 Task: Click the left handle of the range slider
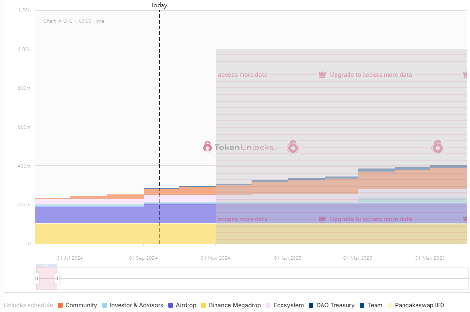click(36, 278)
